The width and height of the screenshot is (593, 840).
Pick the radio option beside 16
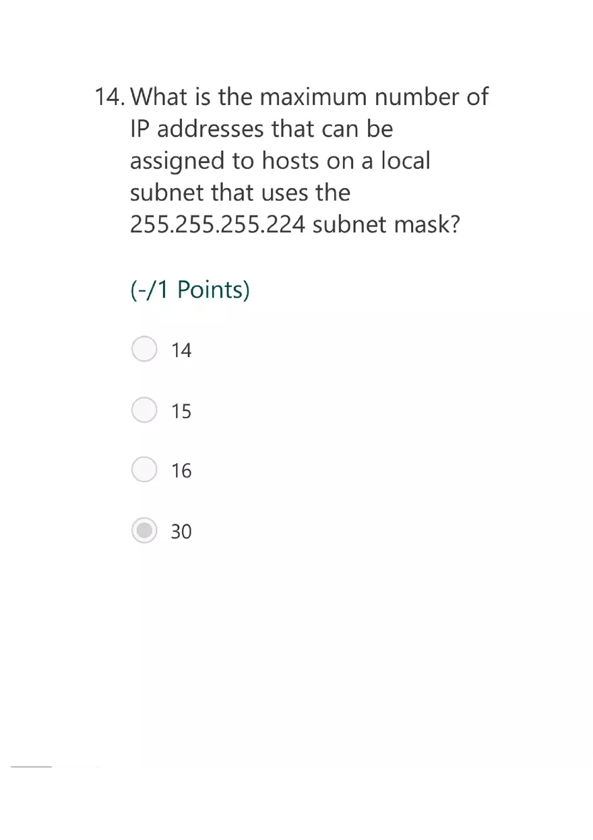tap(144, 470)
